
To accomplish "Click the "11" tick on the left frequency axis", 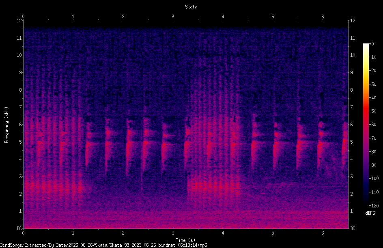I will click(19, 38).
